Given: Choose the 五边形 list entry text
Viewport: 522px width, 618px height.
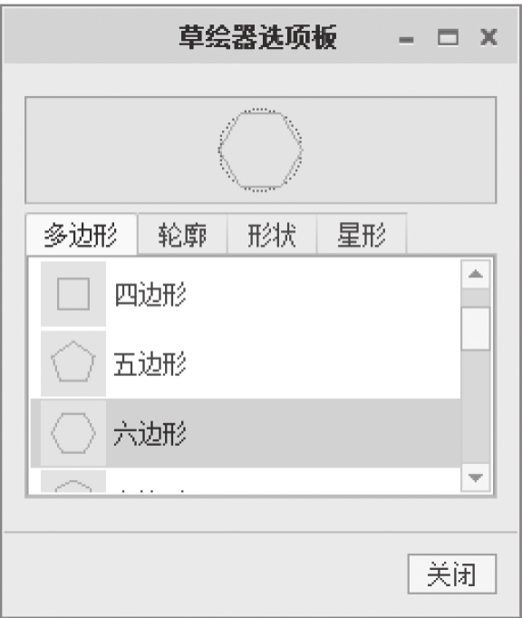Looking at the screenshot, I should (150, 363).
